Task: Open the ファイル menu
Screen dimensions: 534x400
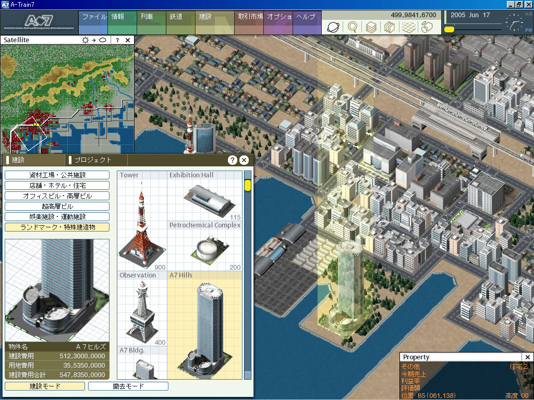Action: 94,17
